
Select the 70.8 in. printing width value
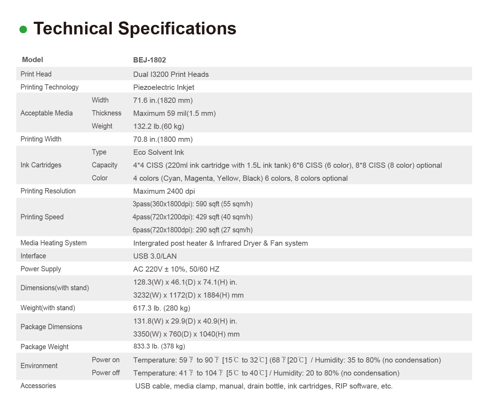coord(163,139)
